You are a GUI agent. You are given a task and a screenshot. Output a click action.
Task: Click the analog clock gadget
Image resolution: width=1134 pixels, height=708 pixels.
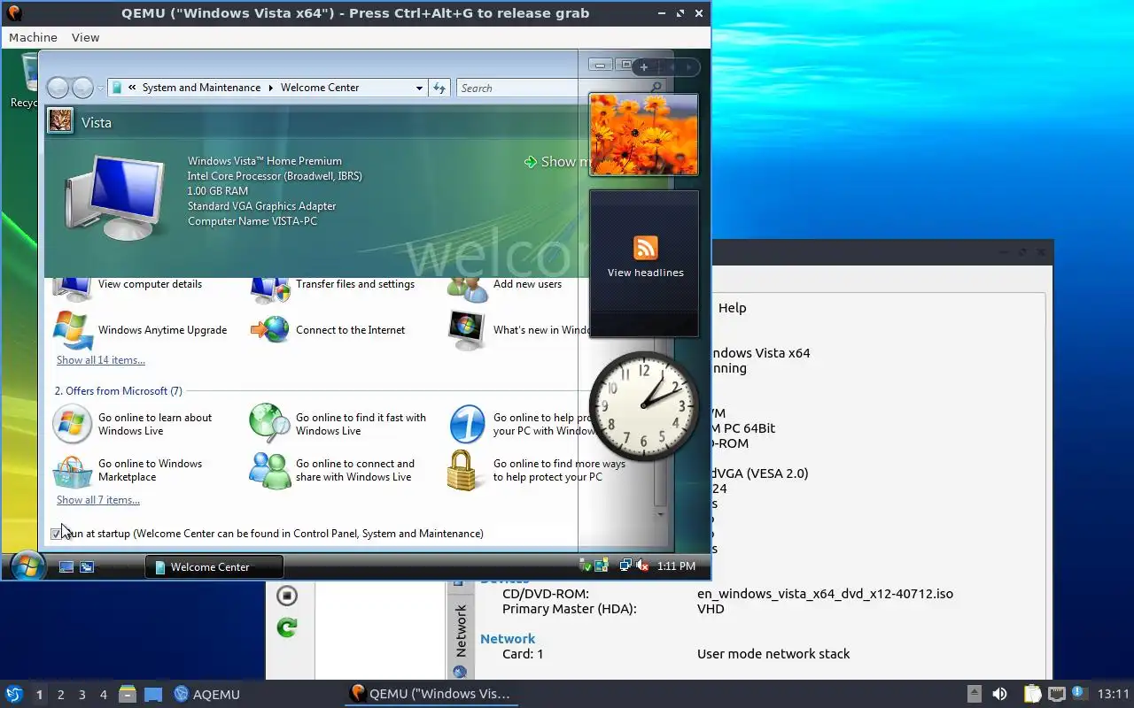(x=644, y=406)
